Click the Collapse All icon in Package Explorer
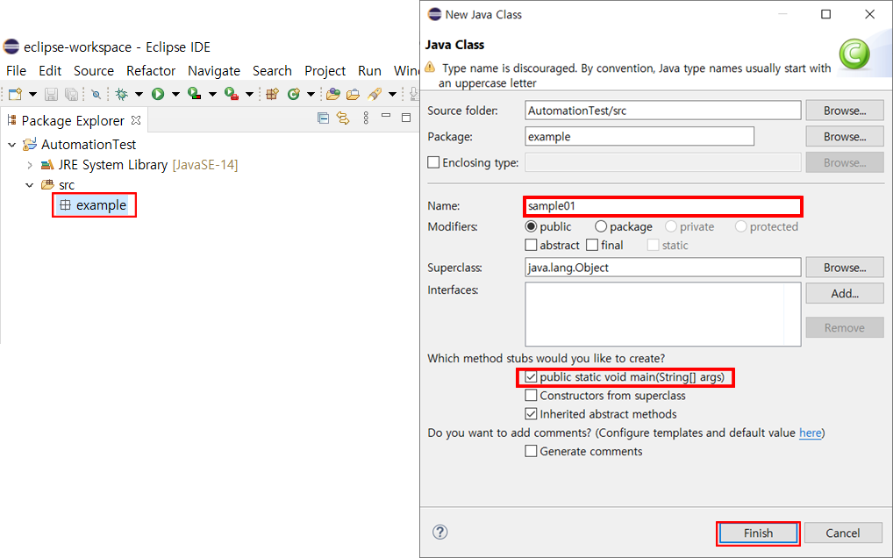This screenshot has width=893, height=558. [323, 118]
